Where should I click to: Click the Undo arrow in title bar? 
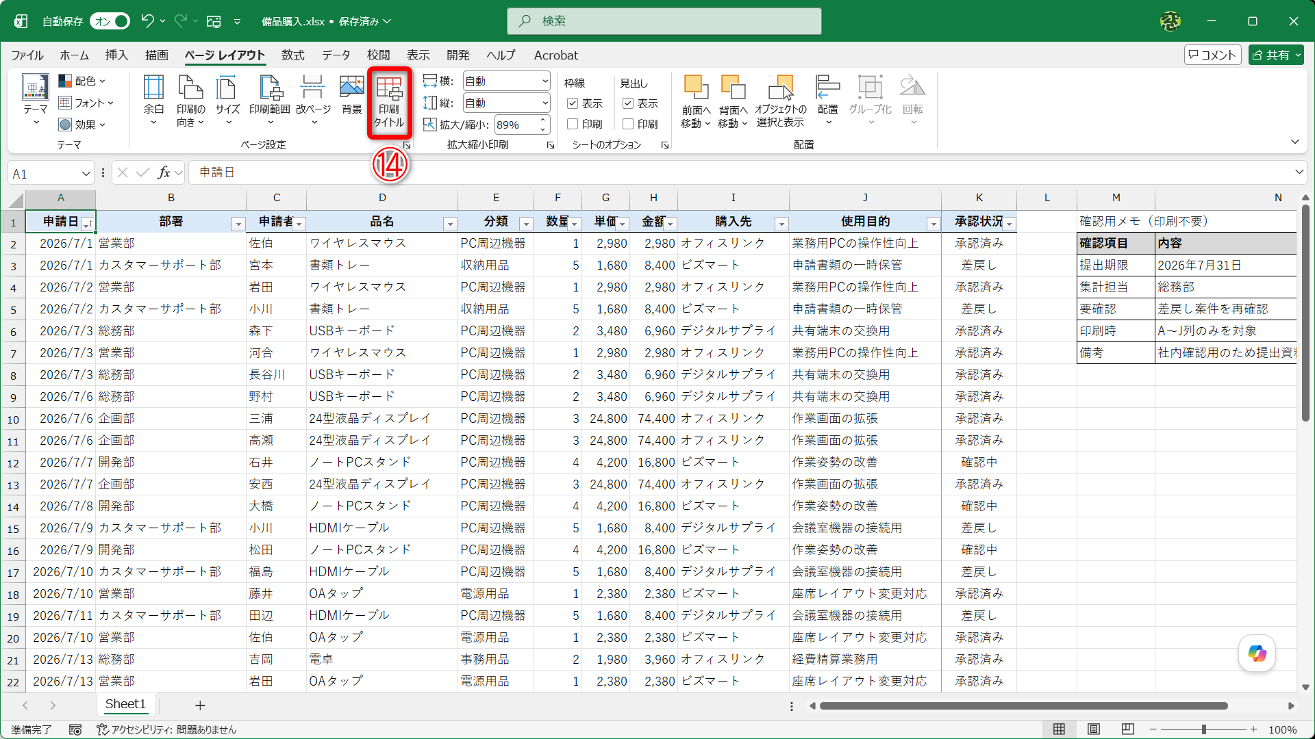[x=147, y=21]
